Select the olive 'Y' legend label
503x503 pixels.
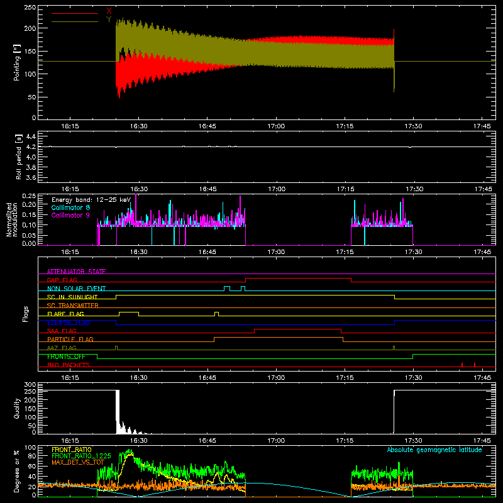[109, 19]
